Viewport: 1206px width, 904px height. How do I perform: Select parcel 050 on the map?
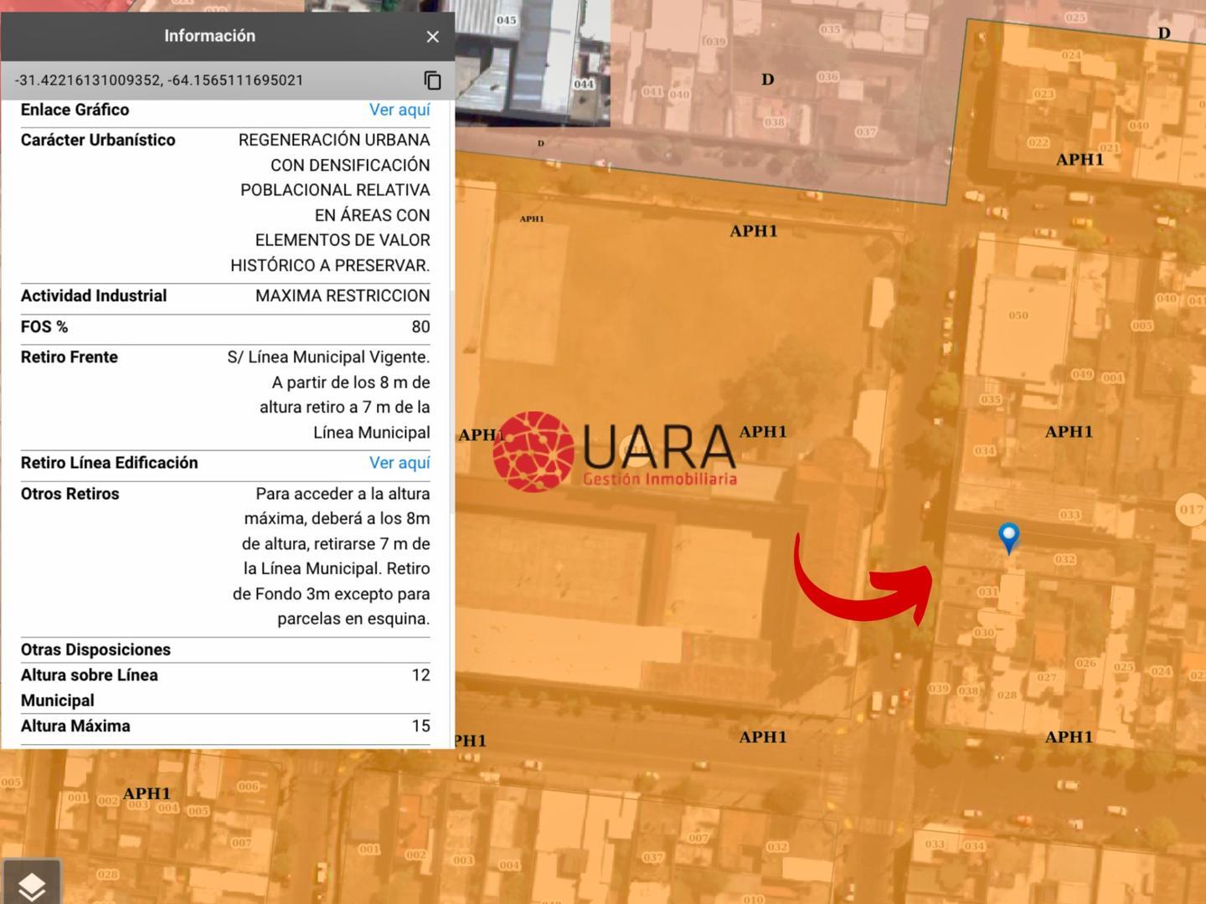pos(1018,316)
